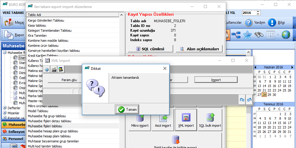Viewport: 296px width, 148px height.
Task: Click the help icon in XML Import toolbar
Action: (x=47, y=70)
